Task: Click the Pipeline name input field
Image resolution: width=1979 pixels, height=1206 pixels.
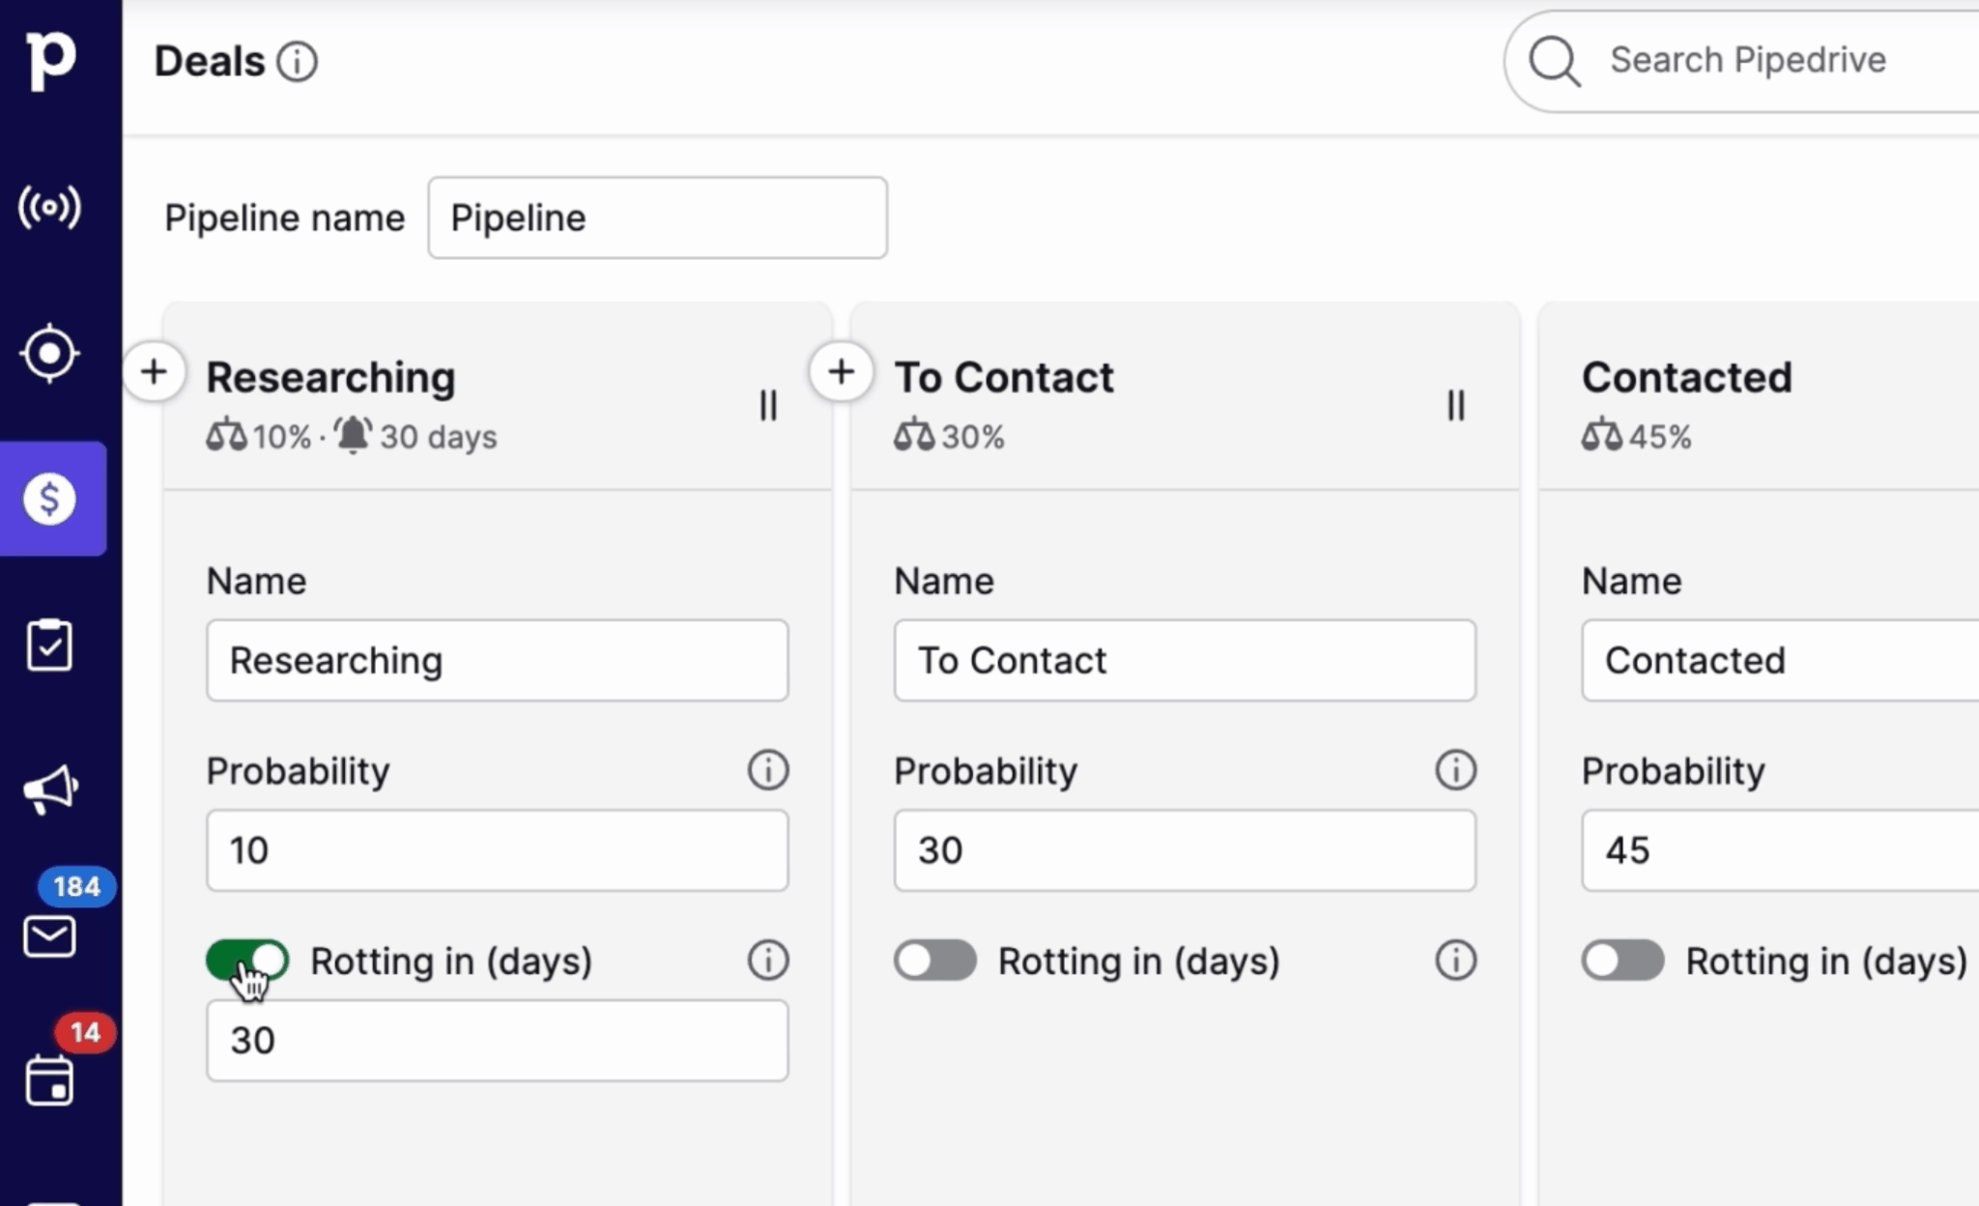Action: coord(657,217)
